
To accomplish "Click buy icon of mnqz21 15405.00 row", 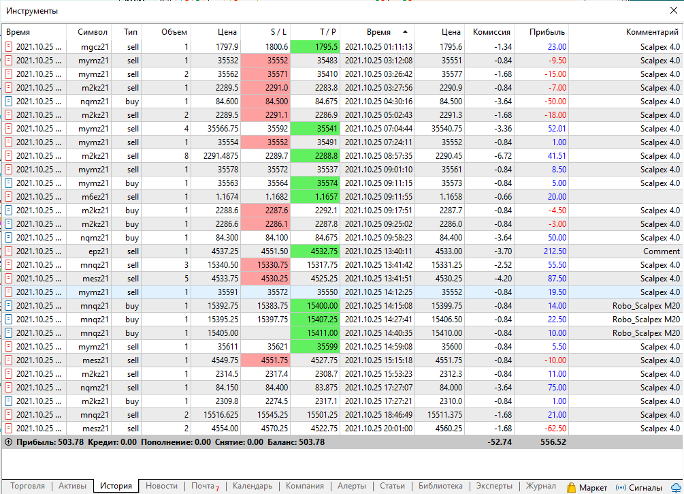I will coord(8,333).
